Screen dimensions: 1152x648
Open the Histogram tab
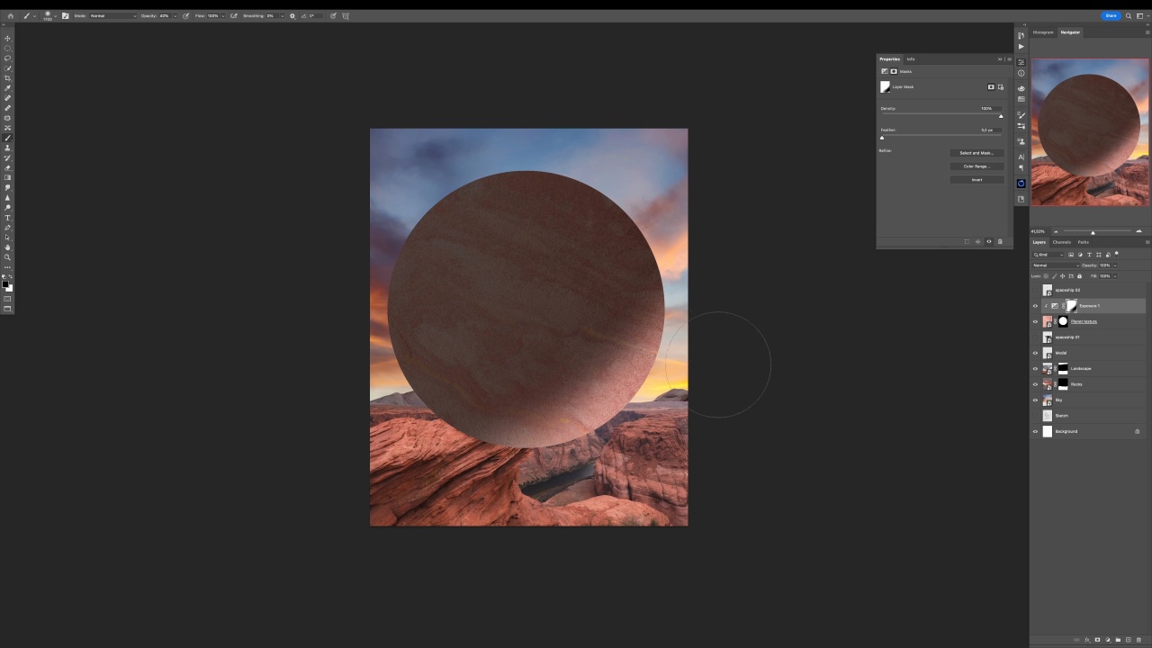1043,32
